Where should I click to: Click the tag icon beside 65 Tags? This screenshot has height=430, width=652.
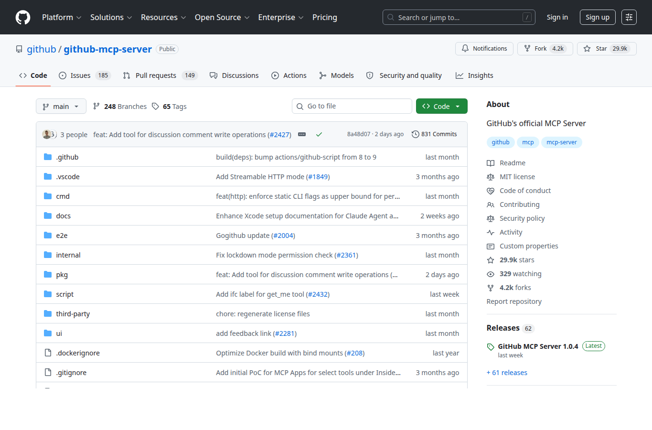pyautogui.click(x=155, y=106)
